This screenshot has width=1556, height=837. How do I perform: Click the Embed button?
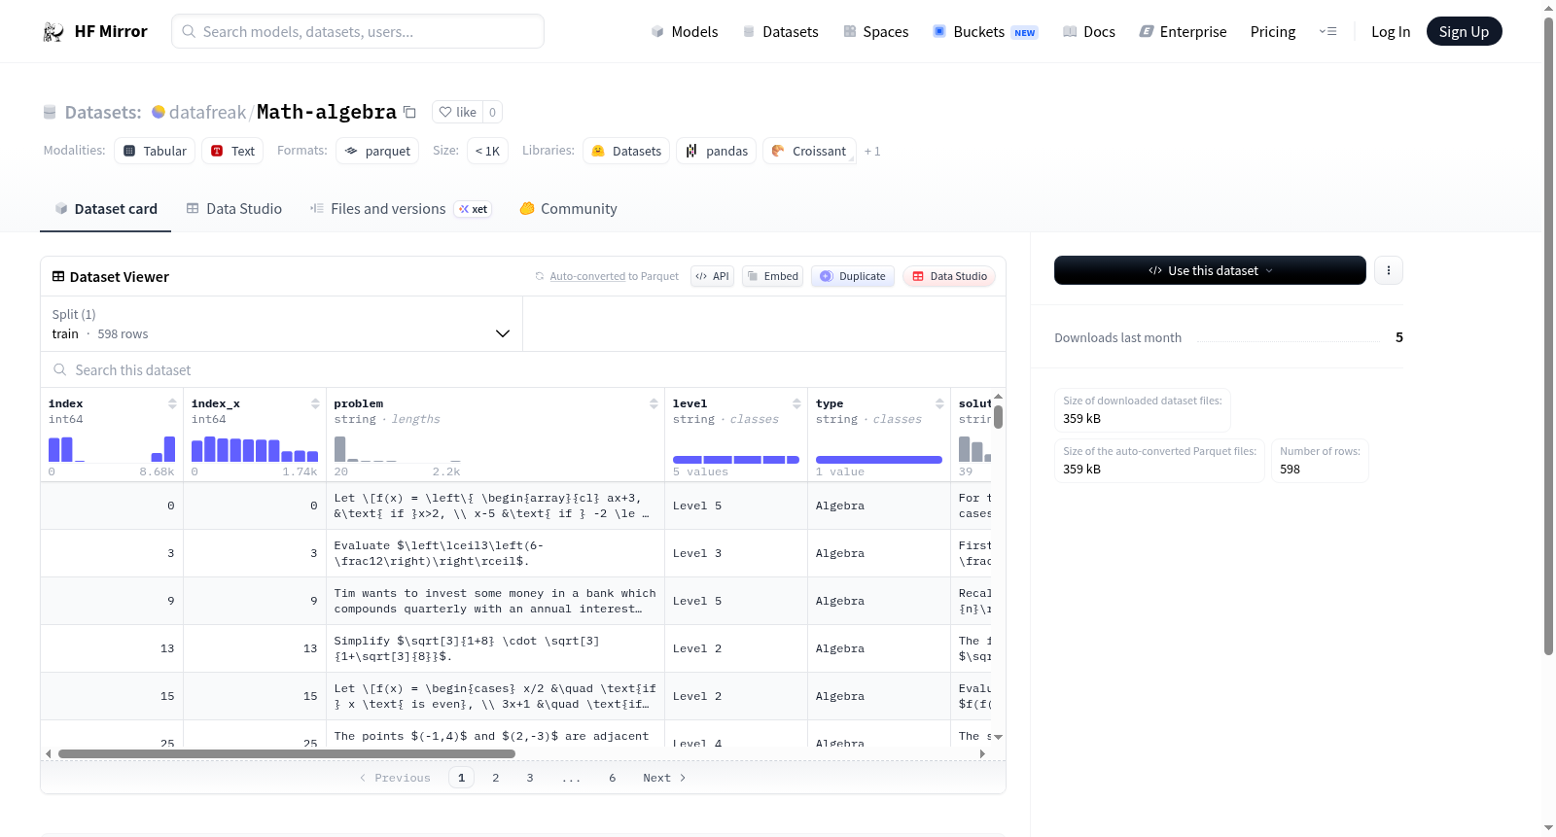coord(772,276)
